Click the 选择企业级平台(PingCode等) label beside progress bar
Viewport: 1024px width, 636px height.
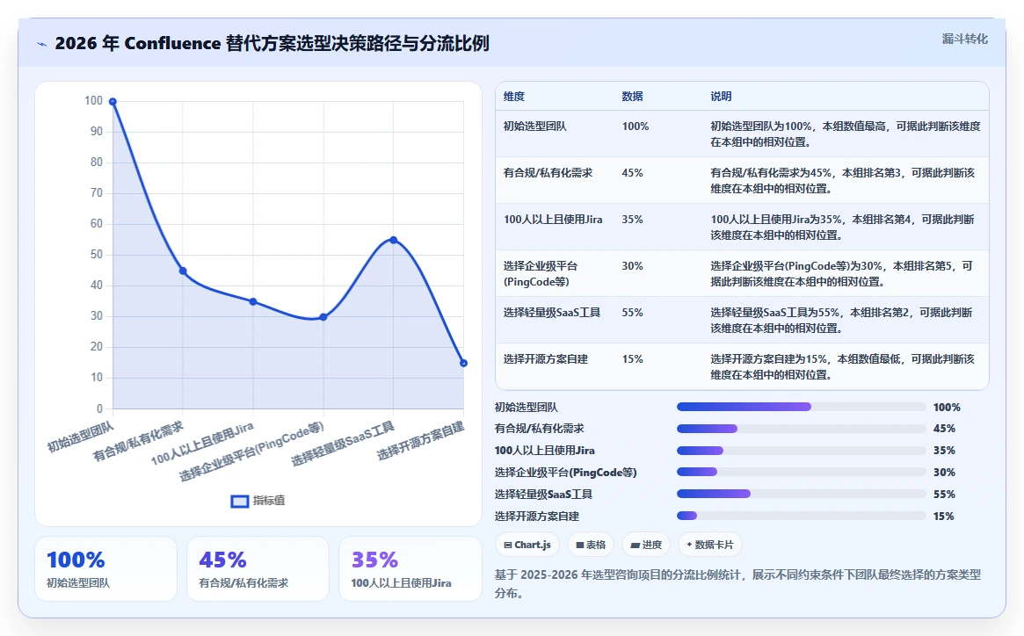(x=565, y=472)
